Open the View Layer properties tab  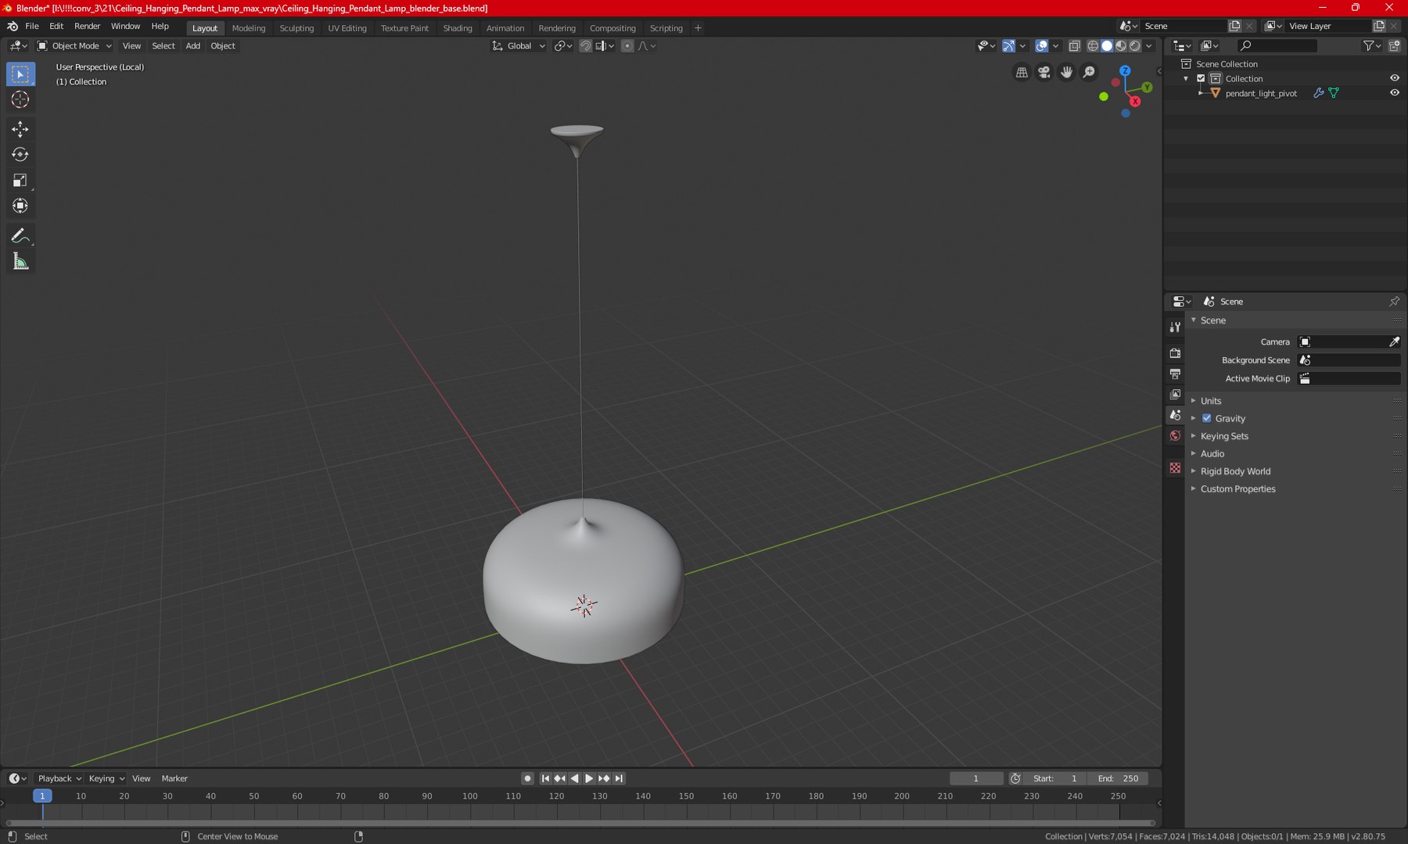[1175, 395]
